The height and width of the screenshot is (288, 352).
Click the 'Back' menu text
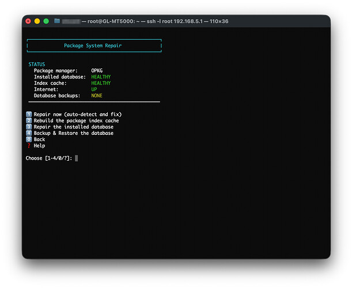(x=40, y=139)
